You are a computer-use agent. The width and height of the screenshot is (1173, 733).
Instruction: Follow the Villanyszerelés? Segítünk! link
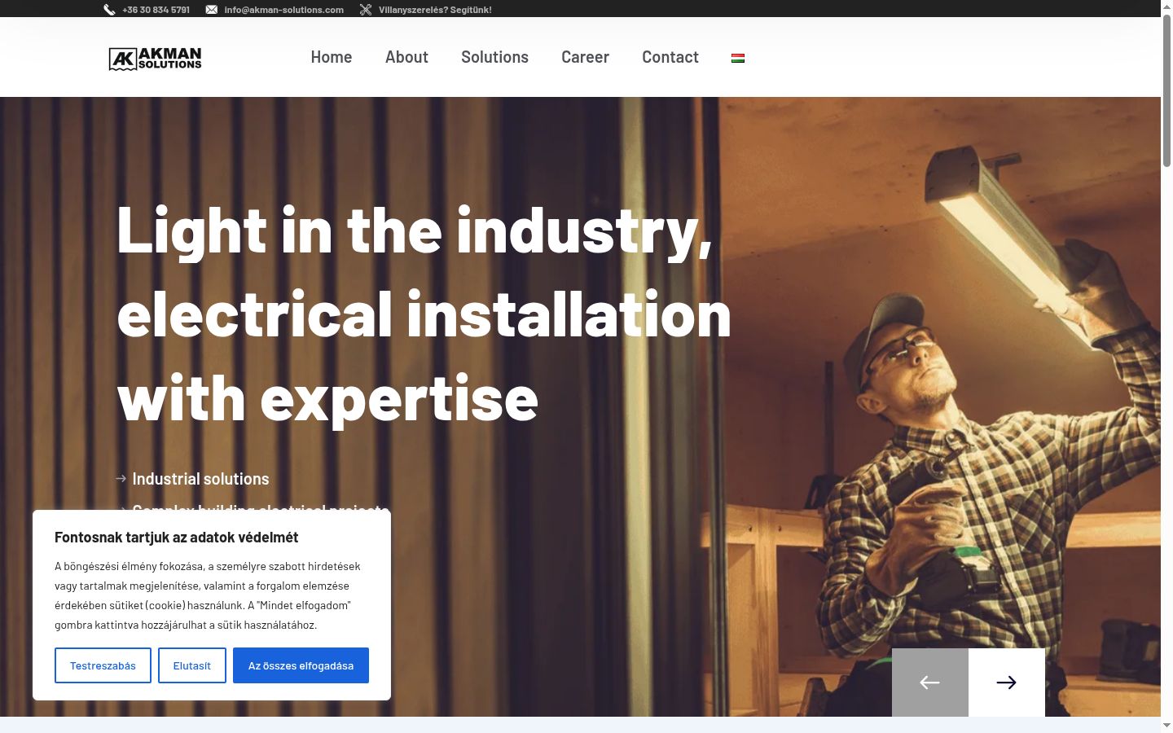click(x=435, y=10)
